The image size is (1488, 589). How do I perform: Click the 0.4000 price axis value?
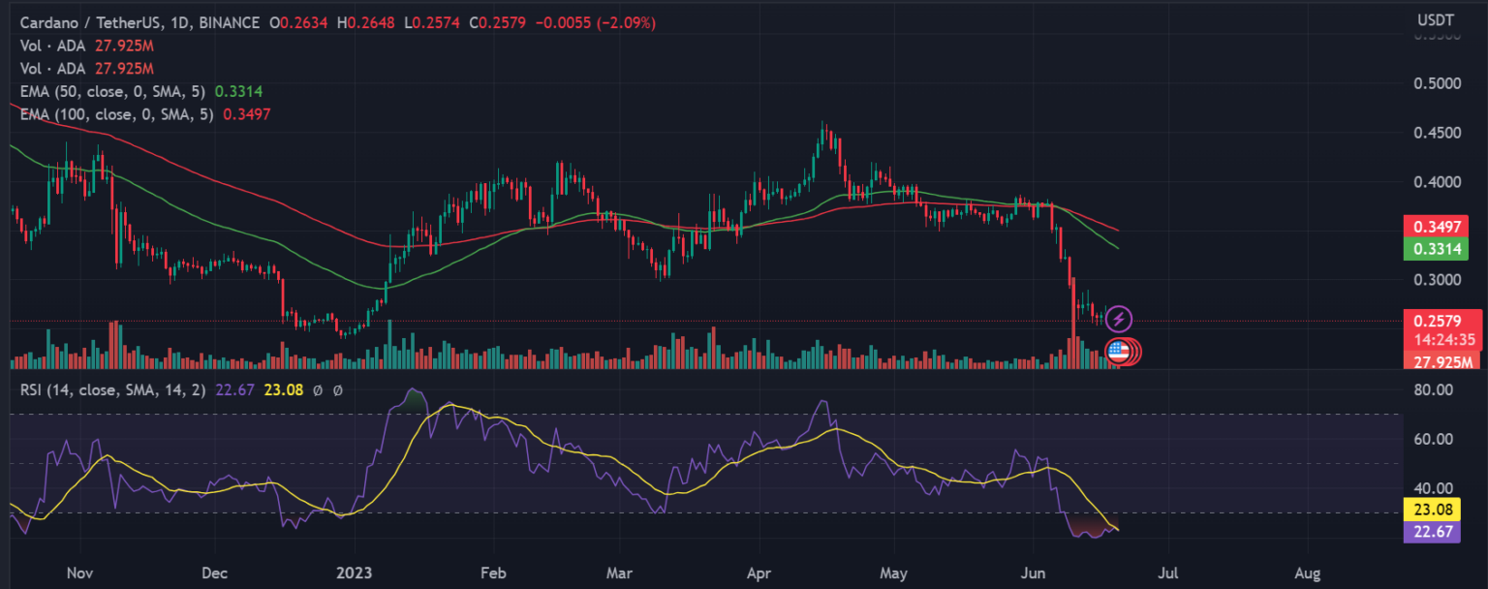coord(1436,182)
